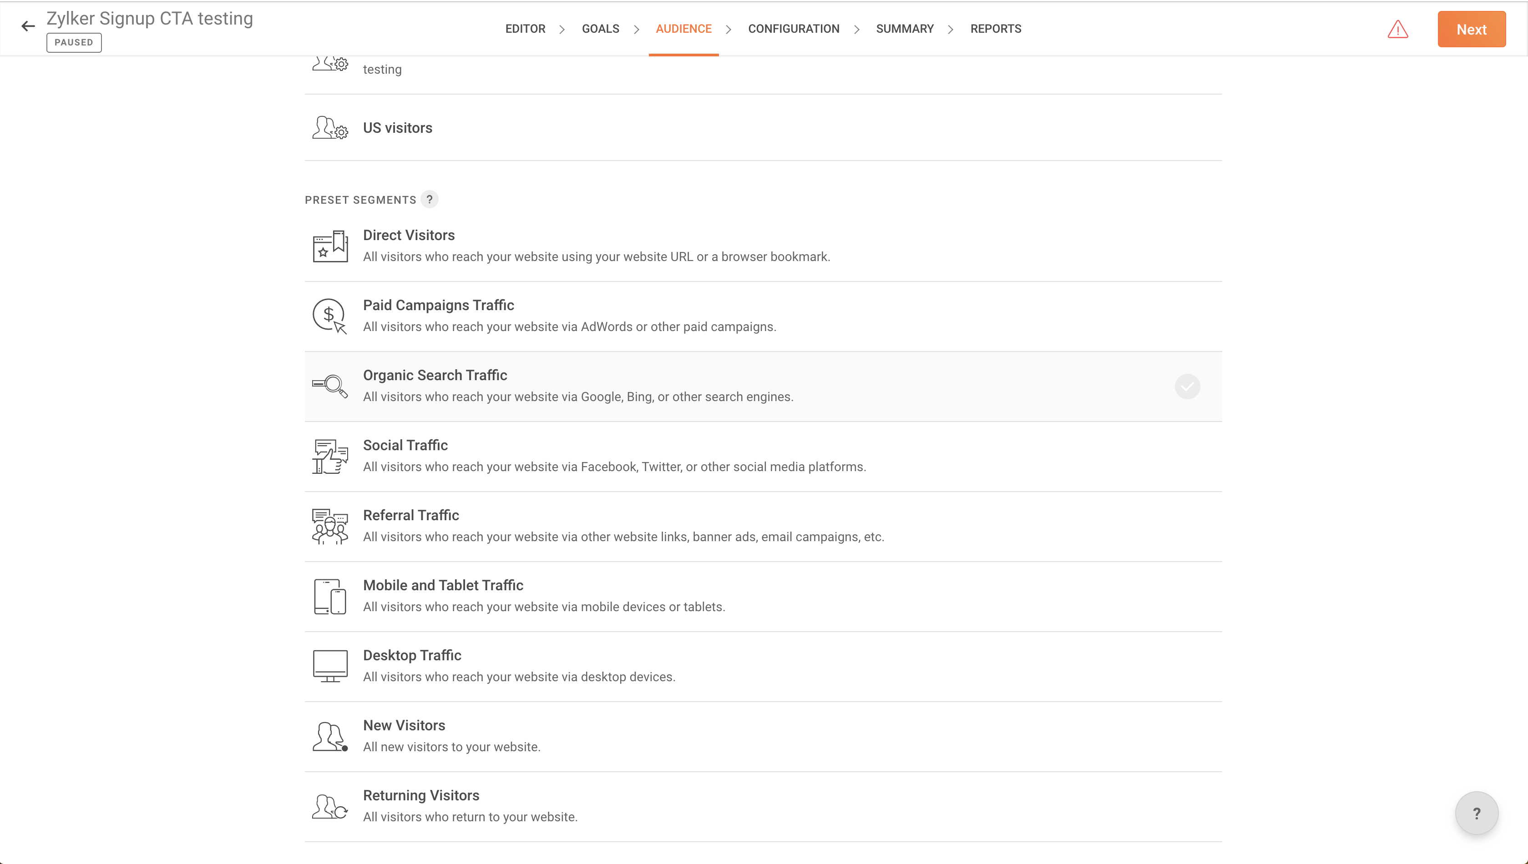Viewport: 1528px width, 864px height.
Task: Click the PAUSED status badge
Action: point(74,43)
